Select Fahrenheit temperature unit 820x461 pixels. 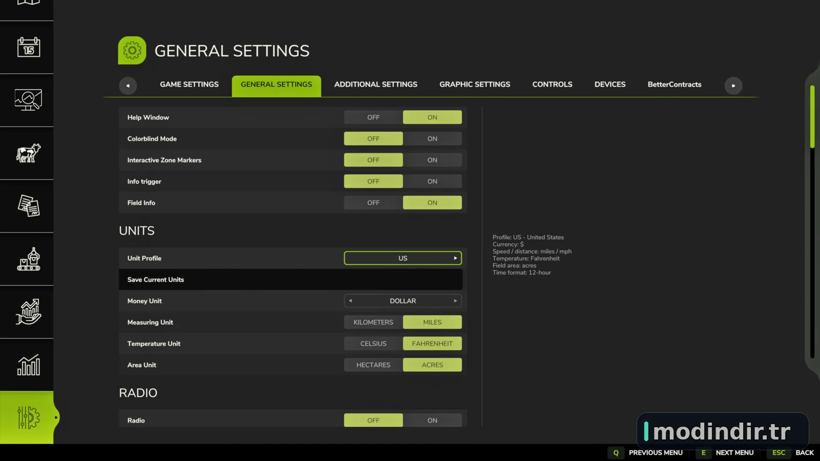click(x=432, y=344)
